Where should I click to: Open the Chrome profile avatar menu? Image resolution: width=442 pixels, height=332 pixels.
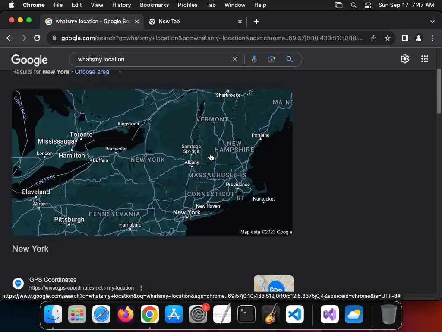(x=419, y=38)
